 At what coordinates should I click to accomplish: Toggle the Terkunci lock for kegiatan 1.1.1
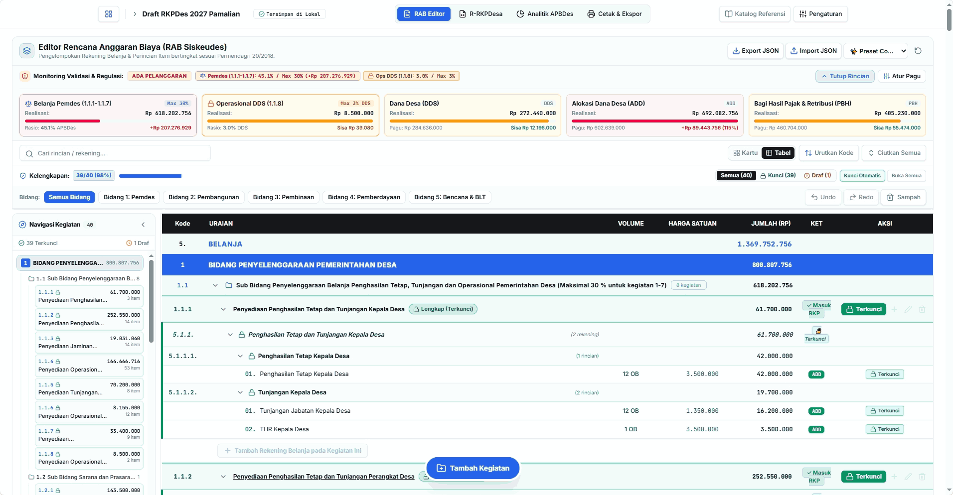click(x=864, y=309)
